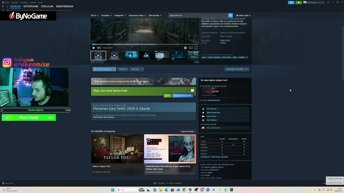Seek the trailer using the progress bar
The width and height of the screenshot is (344, 193).
pos(145,44)
